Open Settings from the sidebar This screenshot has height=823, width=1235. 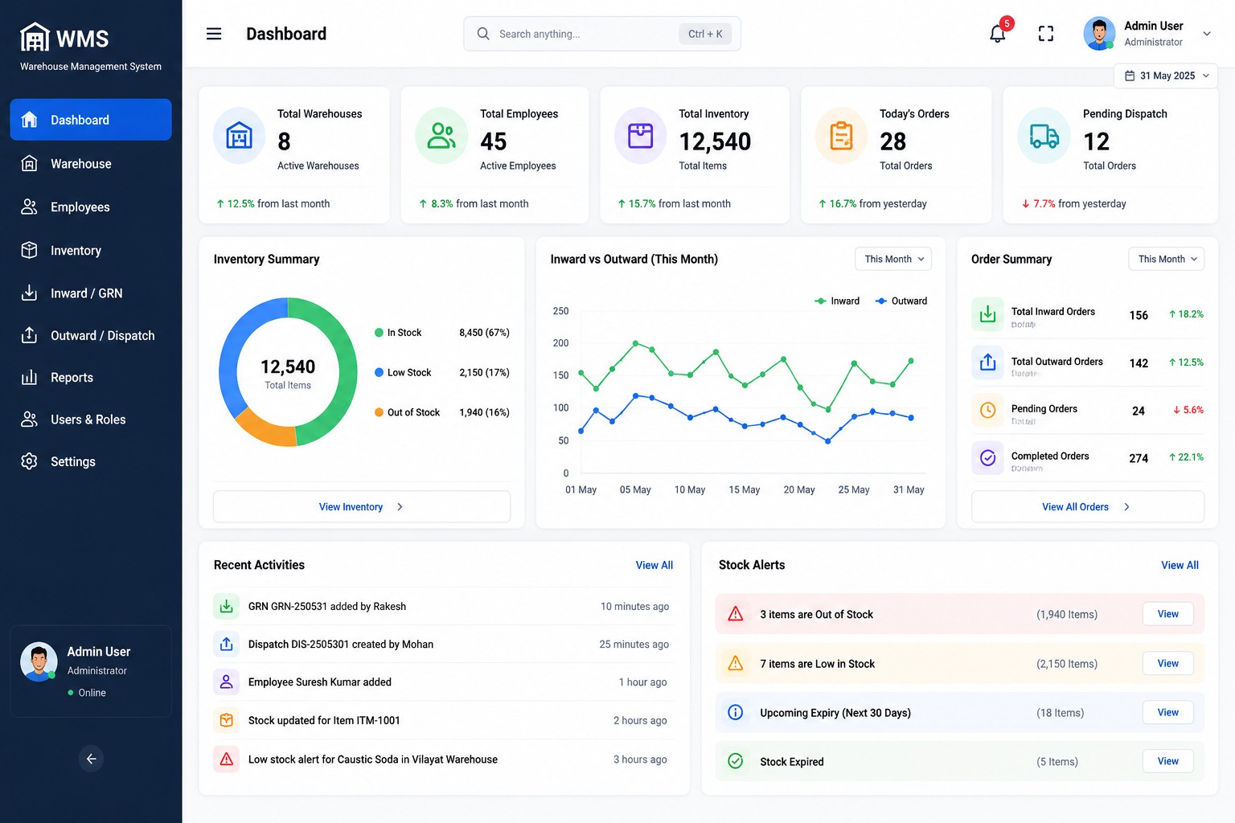(x=91, y=461)
